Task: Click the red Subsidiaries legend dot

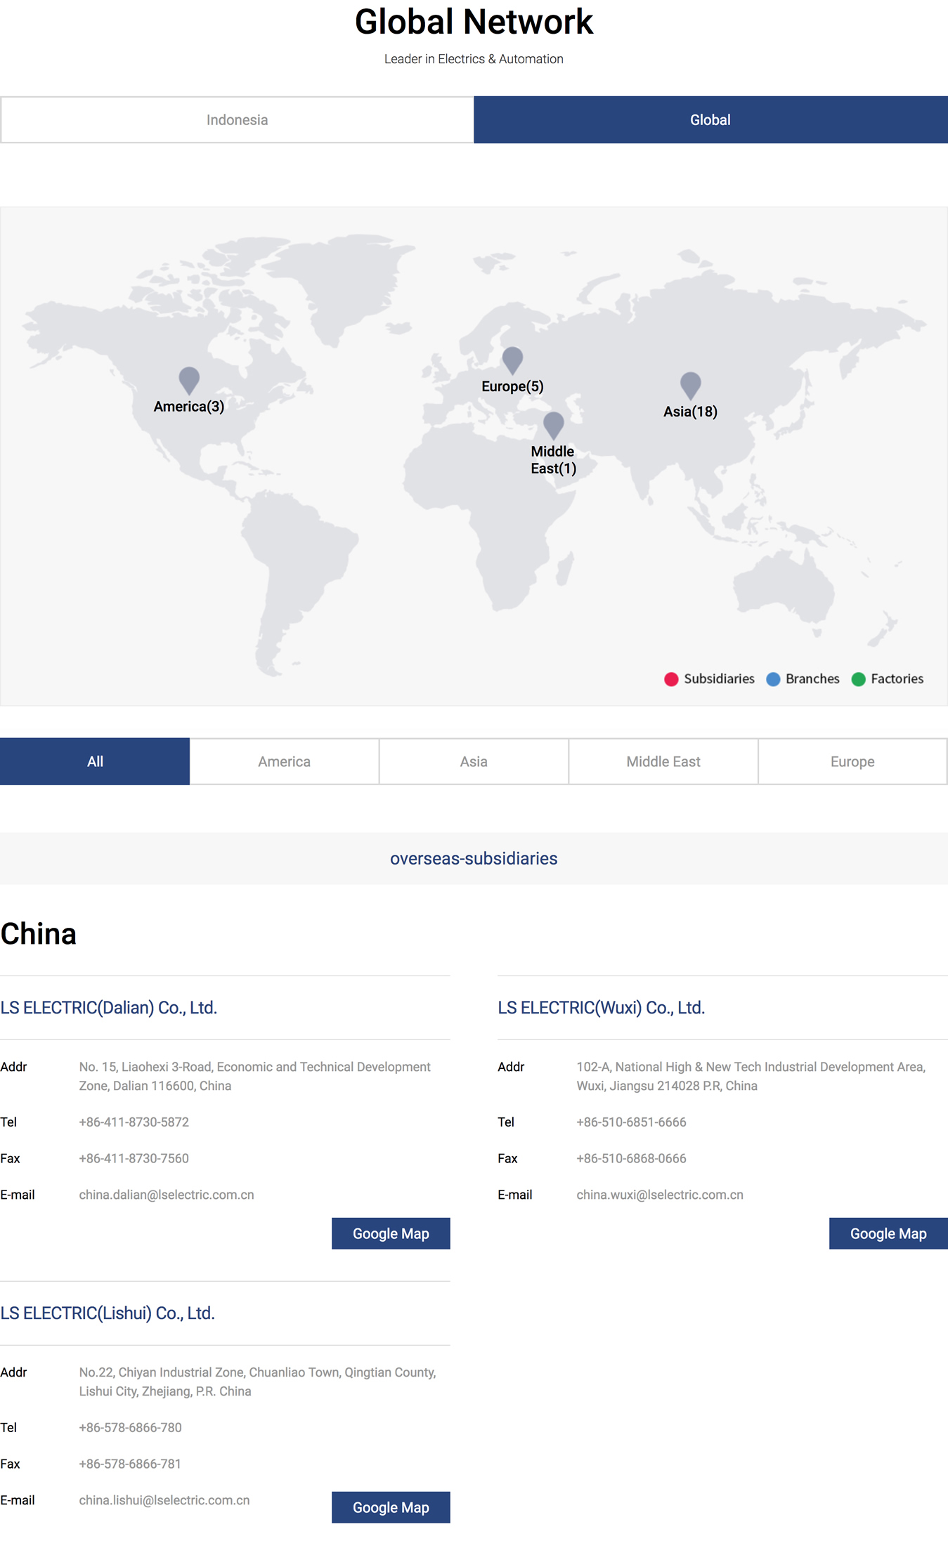Action: tap(671, 679)
